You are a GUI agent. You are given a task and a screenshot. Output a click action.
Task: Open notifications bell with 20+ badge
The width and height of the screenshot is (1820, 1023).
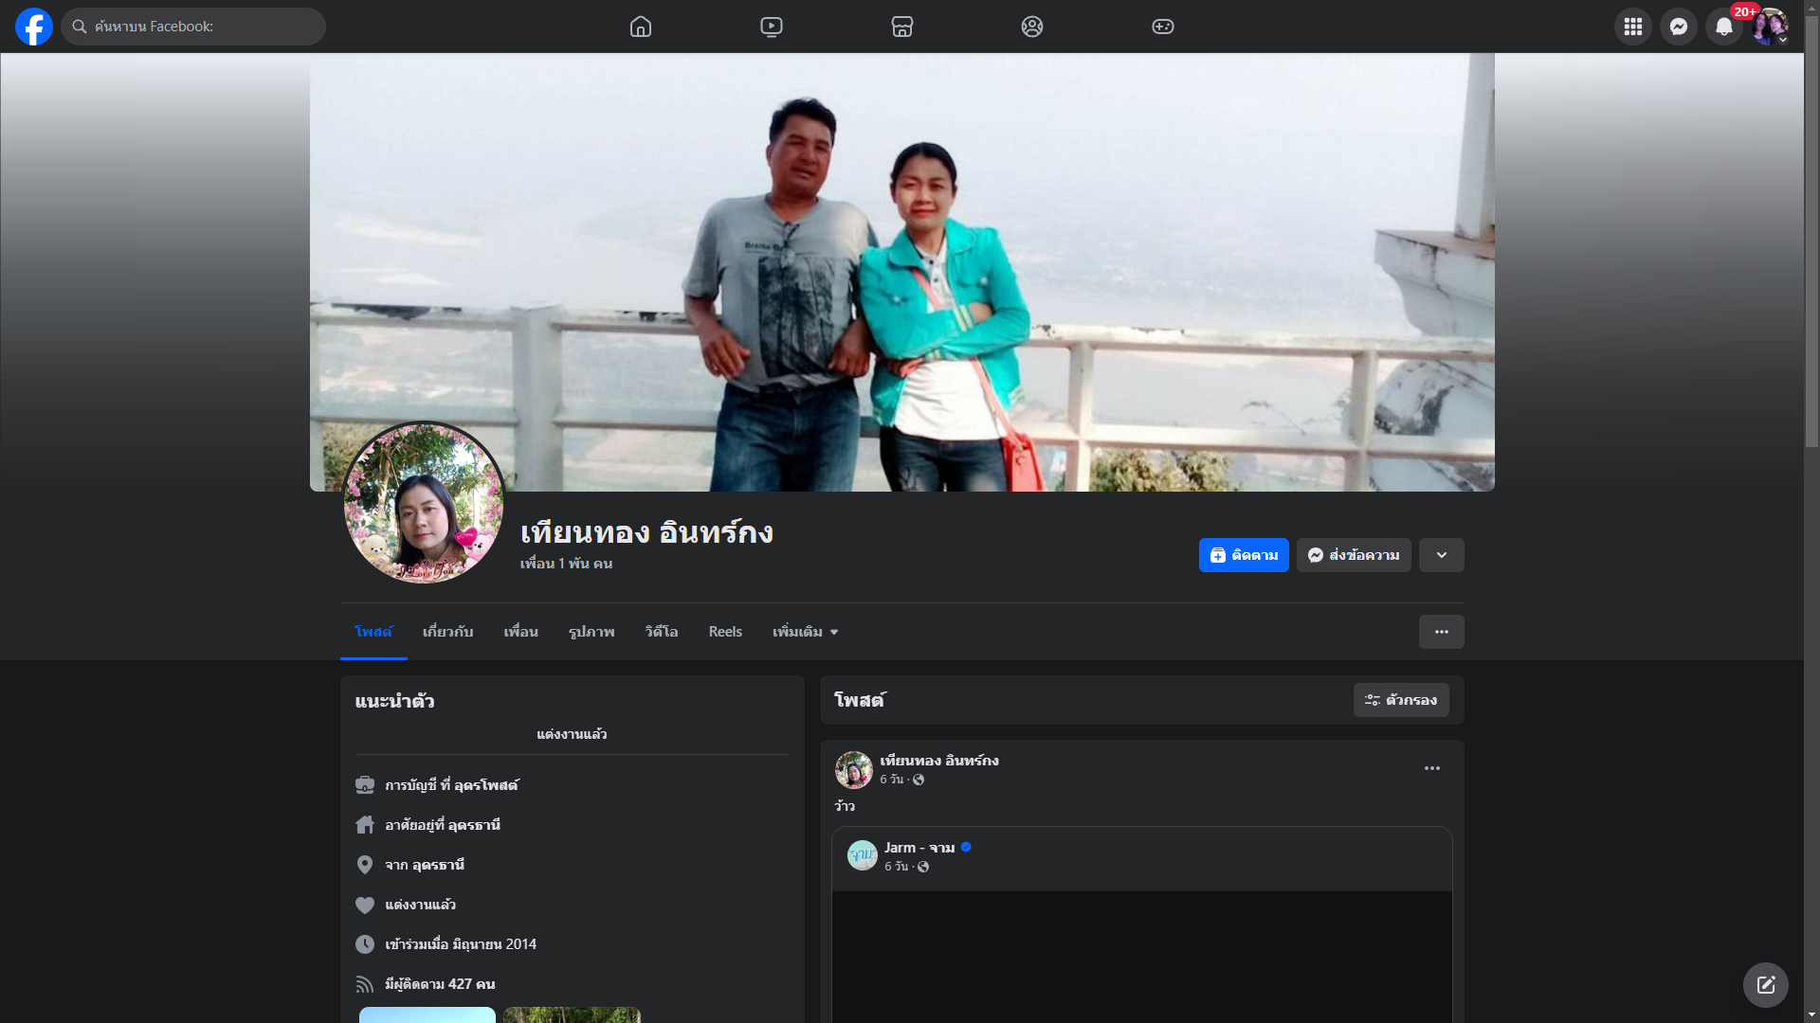[1724, 27]
